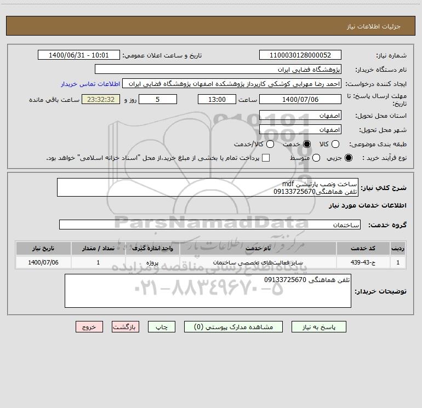Click the استان محل تحویل label
Image resolution: width=422 pixels, height=408 pixels.
pyautogui.click(x=381, y=116)
